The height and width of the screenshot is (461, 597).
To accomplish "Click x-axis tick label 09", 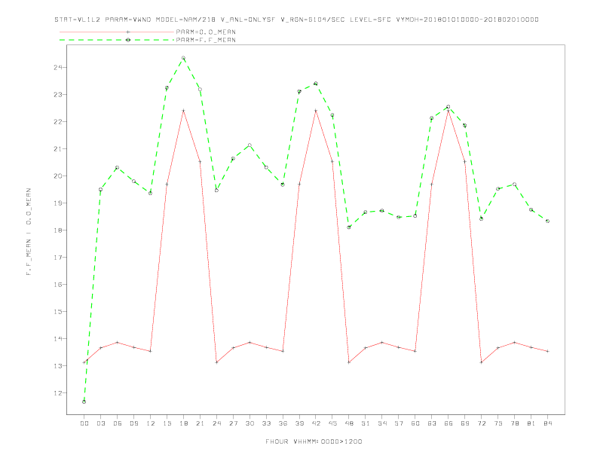I will pos(133,423).
